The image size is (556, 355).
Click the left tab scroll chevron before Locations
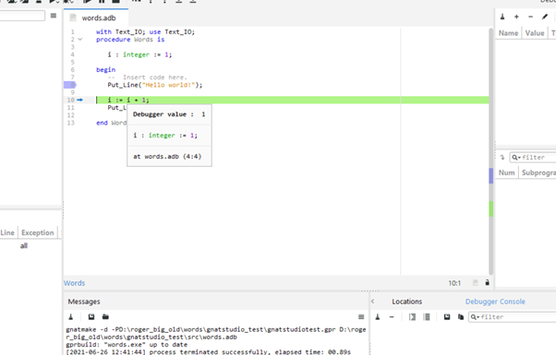click(x=373, y=302)
